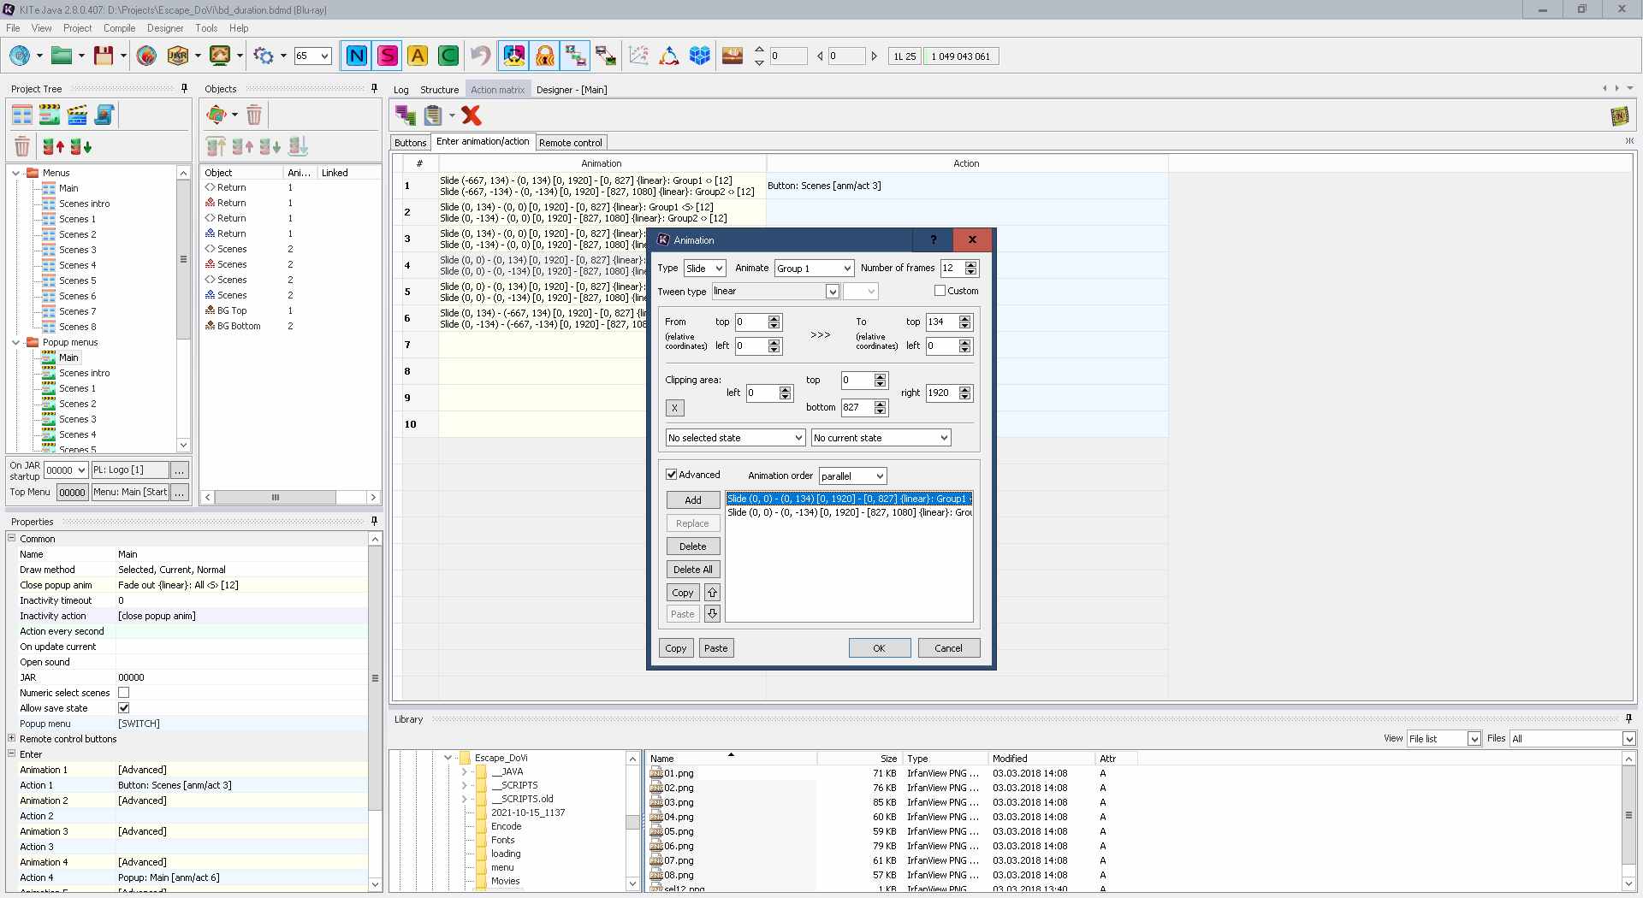Click the trash icon in the Objects panel

point(253,115)
